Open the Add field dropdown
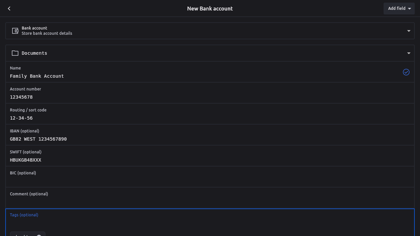The image size is (420, 236). tap(399, 9)
